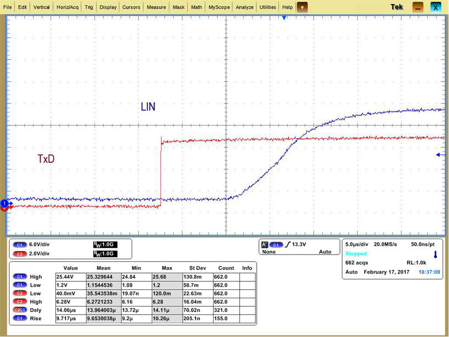Viewport: 449px width, 337px height.
Task: Click the rising-edge trigger slope icon
Action: (288, 244)
